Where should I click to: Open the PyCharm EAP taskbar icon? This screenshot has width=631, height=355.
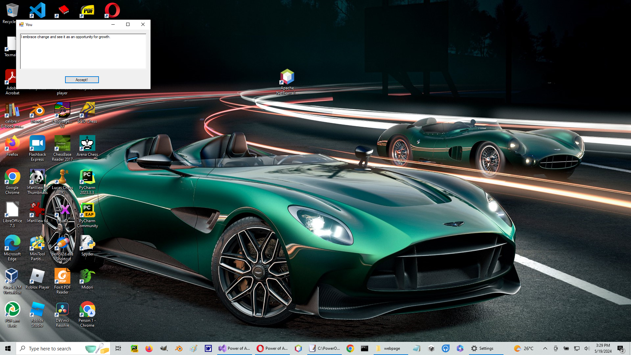[134, 348]
